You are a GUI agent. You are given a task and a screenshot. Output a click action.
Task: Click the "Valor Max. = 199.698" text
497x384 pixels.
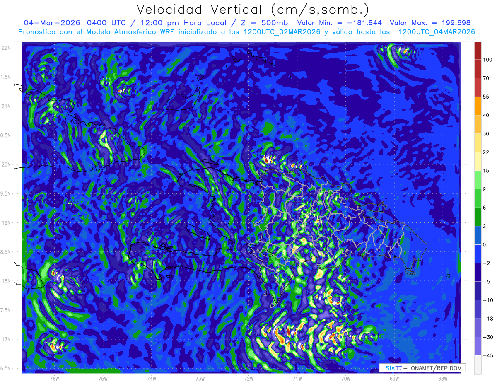430,23
